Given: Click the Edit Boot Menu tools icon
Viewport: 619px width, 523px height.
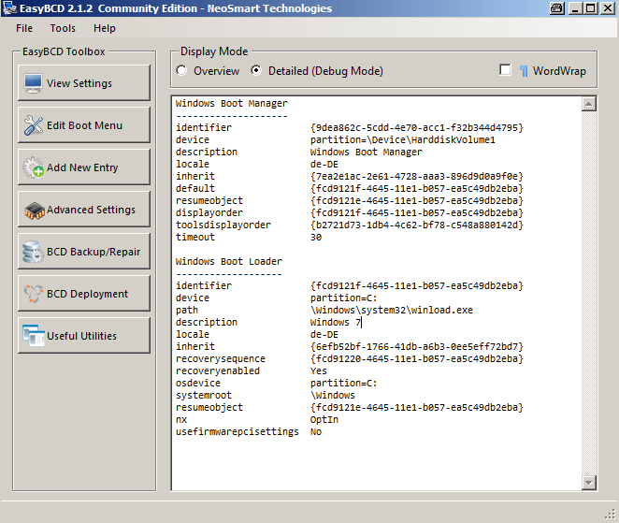Looking at the screenshot, I should tap(33, 125).
